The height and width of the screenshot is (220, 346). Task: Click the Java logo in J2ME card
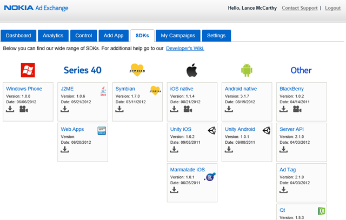click(103, 91)
